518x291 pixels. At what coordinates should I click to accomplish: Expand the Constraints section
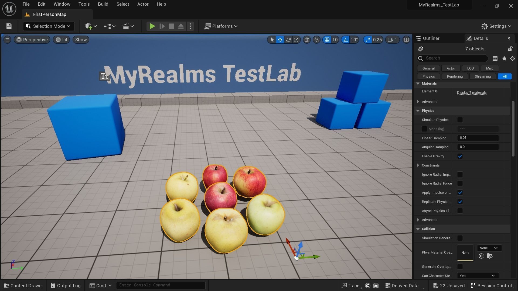[418, 165]
